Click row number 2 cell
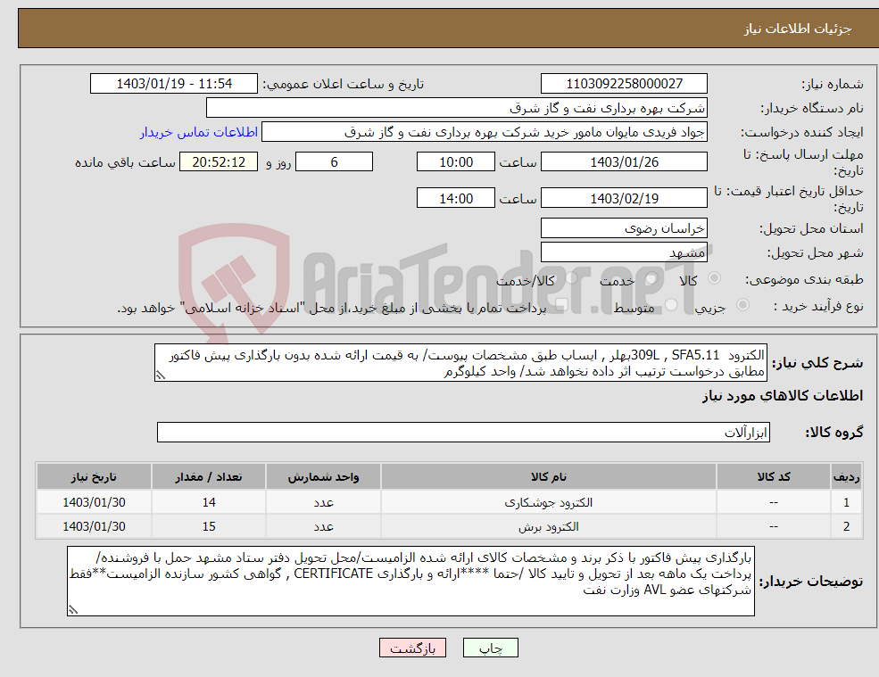The width and height of the screenshot is (879, 677). click(x=846, y=527)
